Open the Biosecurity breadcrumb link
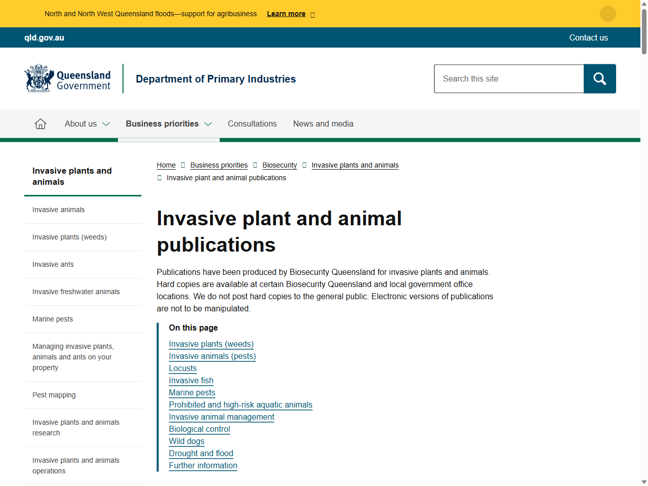This screenshot has height=486, width=648. (x=279, y=165)
